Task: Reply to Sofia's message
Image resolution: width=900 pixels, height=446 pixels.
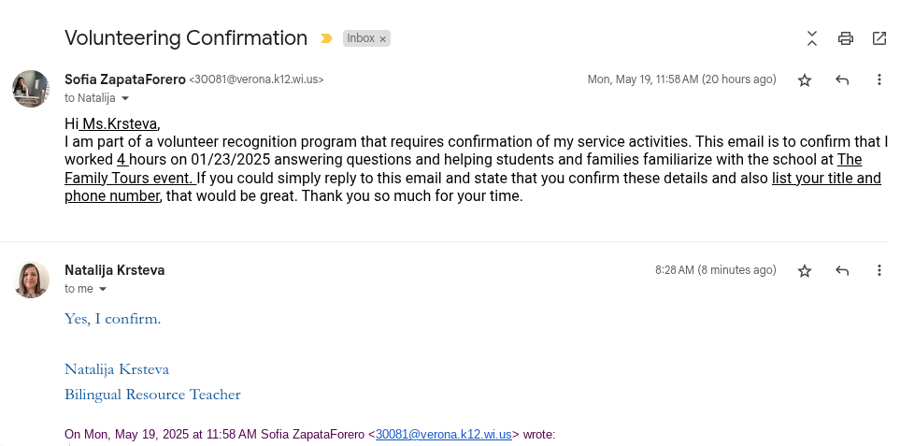Action: coord(842,80)
